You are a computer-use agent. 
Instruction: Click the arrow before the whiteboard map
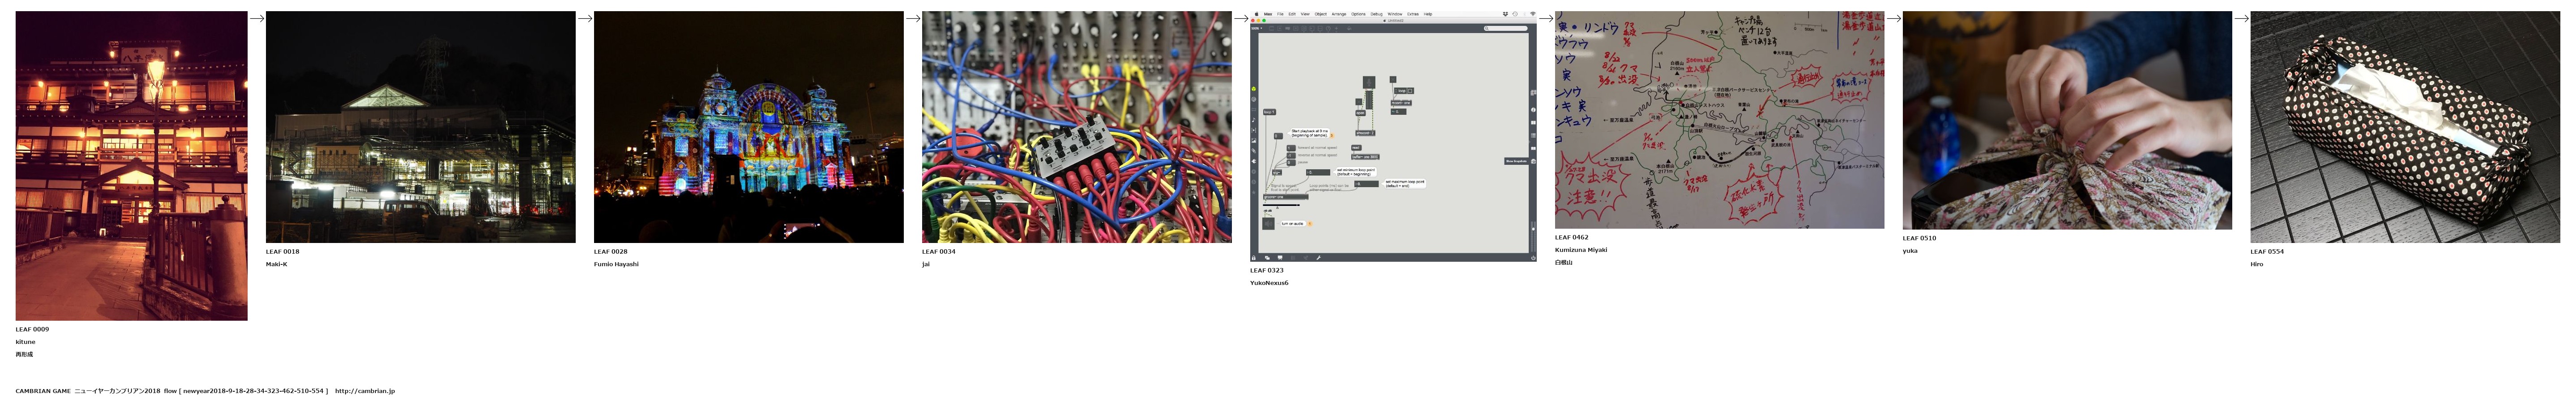point(1546,18)
